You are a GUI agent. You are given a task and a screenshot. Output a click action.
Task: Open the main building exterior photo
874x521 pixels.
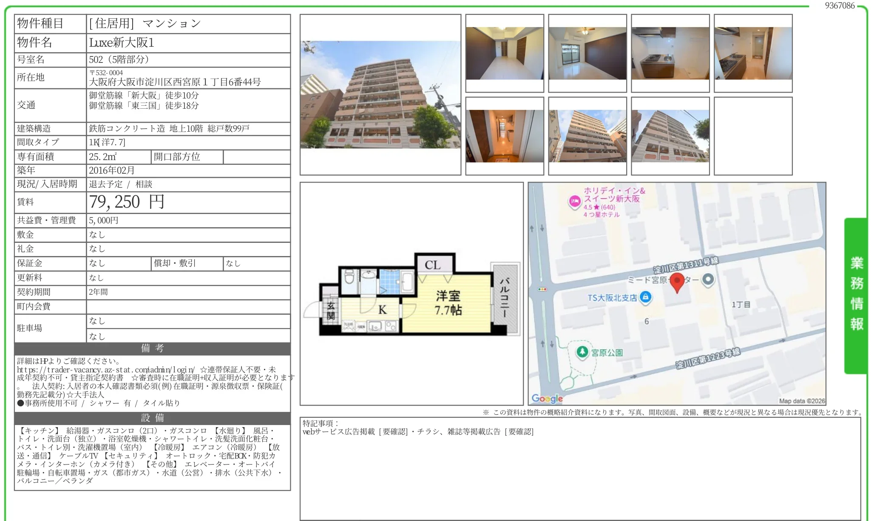click(380, 95)
